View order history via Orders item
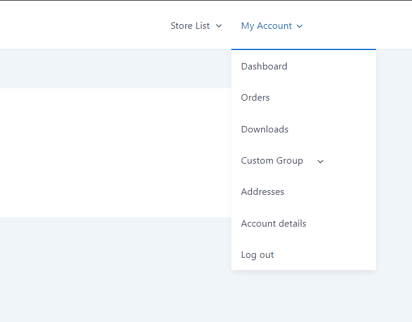412x322 pixels. [x=255, y=98]
